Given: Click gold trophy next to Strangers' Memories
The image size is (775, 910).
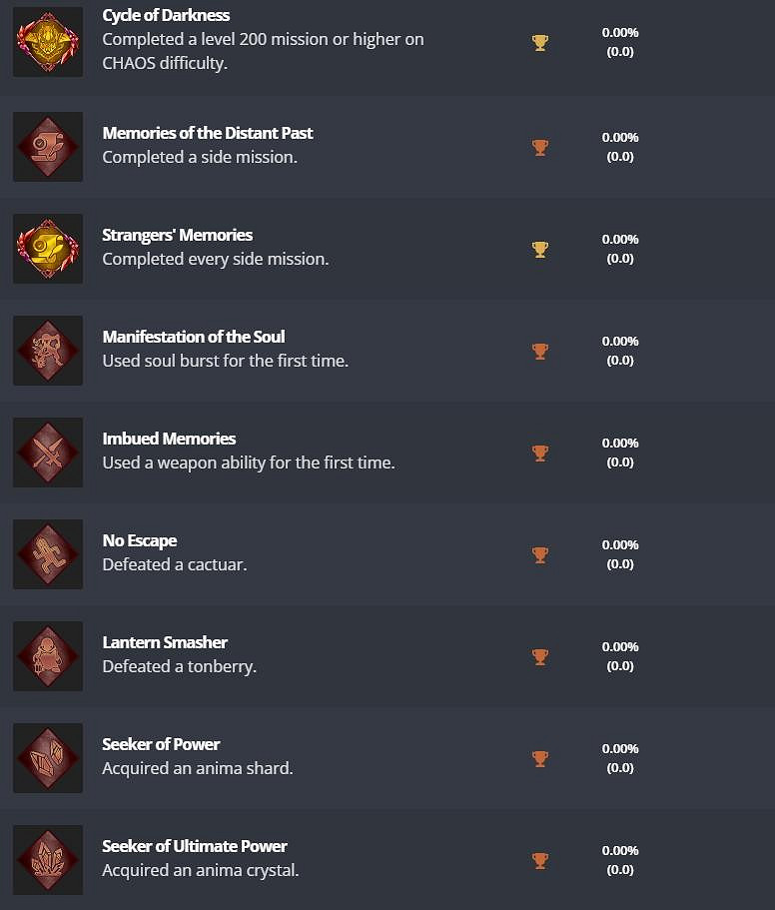Looking at the screenshot, I should 540,249.
